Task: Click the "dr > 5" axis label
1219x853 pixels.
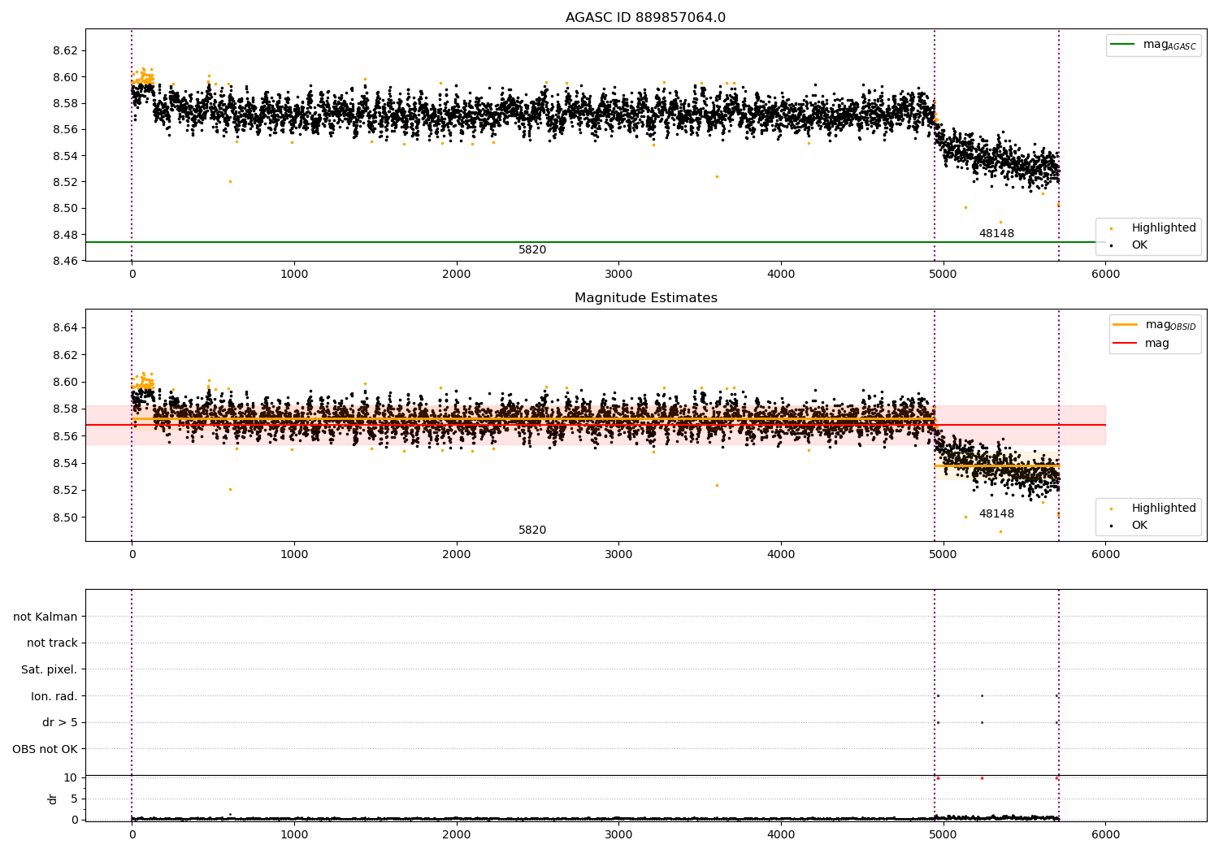Action: click(60, 722)
